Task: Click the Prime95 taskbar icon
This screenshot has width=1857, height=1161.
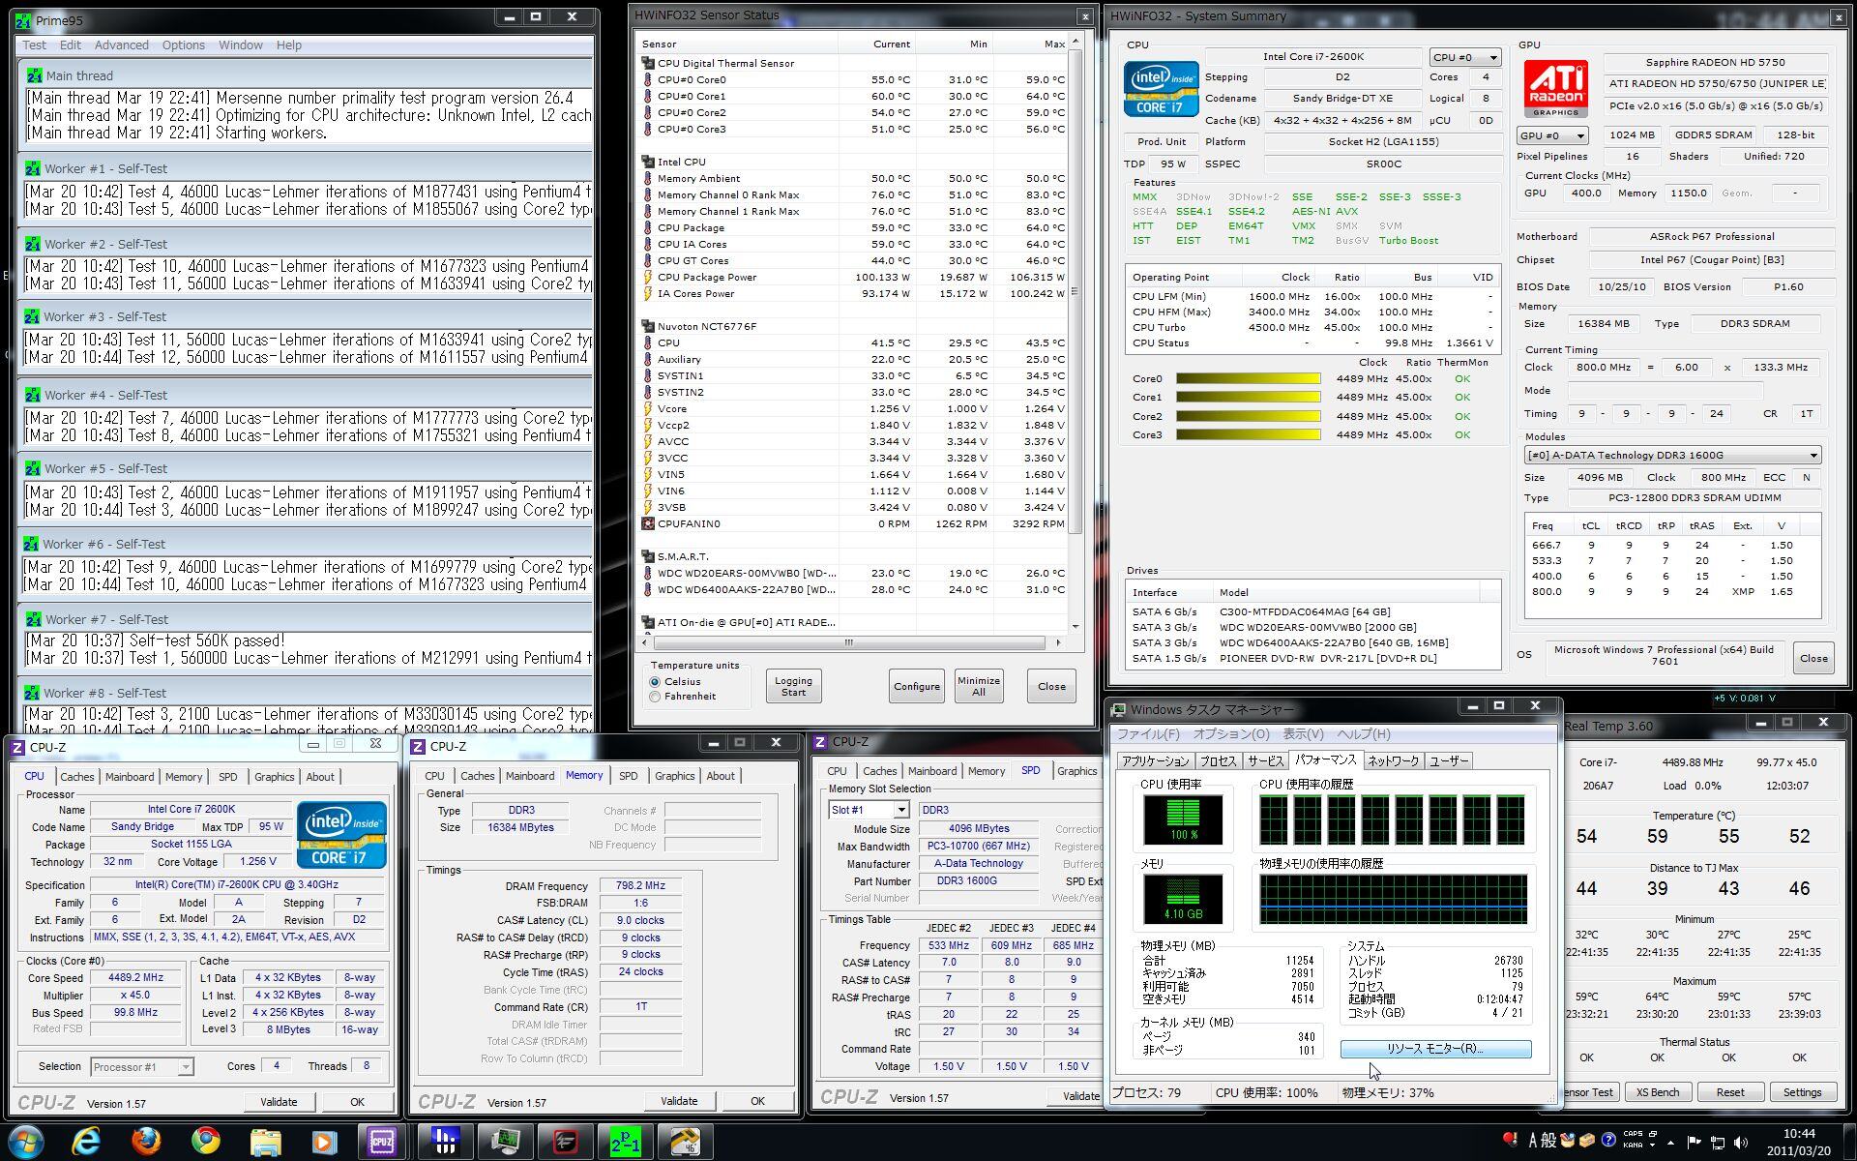Action: [624, 1142]
